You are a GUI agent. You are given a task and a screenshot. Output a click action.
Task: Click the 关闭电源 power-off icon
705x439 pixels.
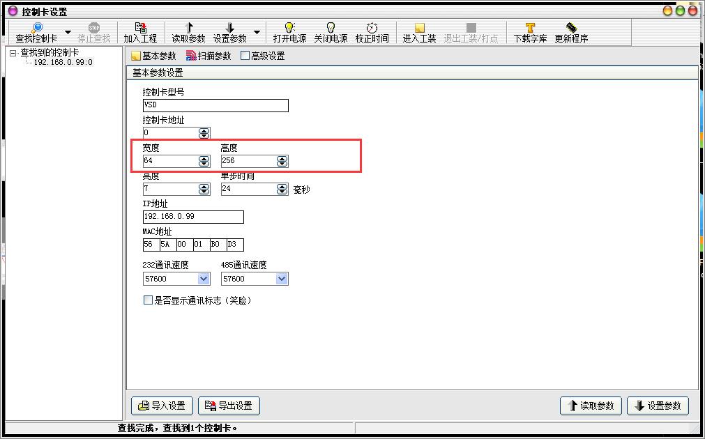(x=331, y=26)
